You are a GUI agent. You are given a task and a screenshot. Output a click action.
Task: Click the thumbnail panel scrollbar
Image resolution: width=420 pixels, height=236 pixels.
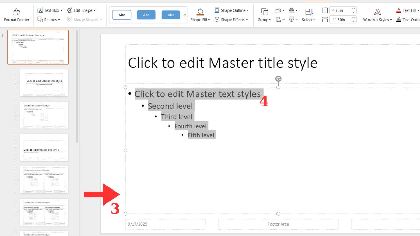tap(77, 86)
